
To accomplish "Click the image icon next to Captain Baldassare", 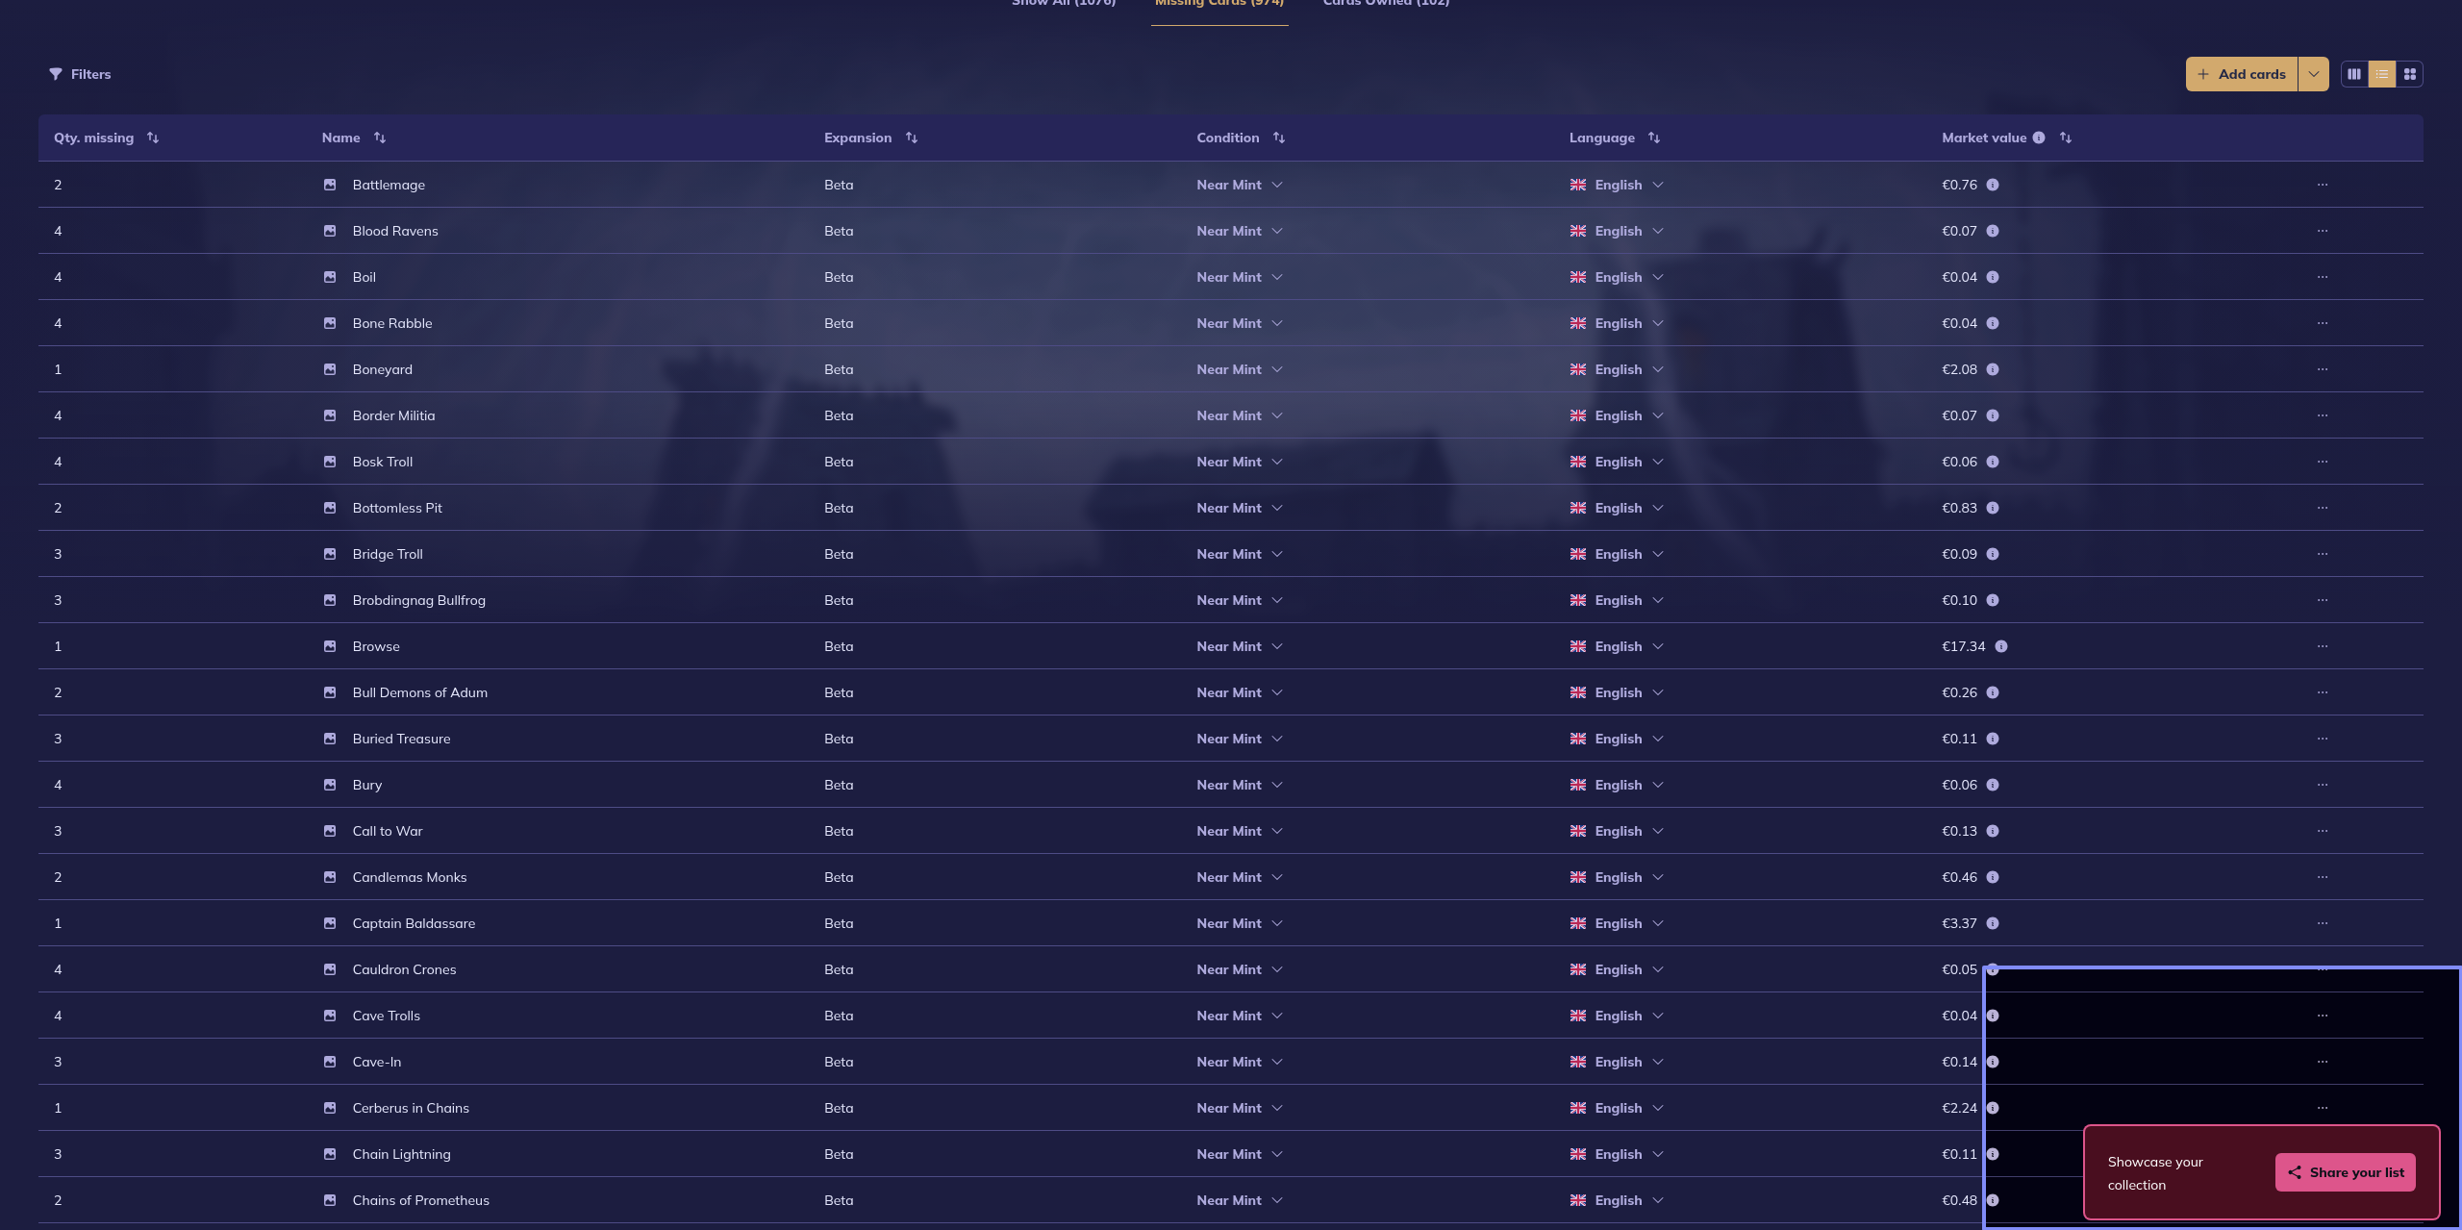I will point(330,923).
